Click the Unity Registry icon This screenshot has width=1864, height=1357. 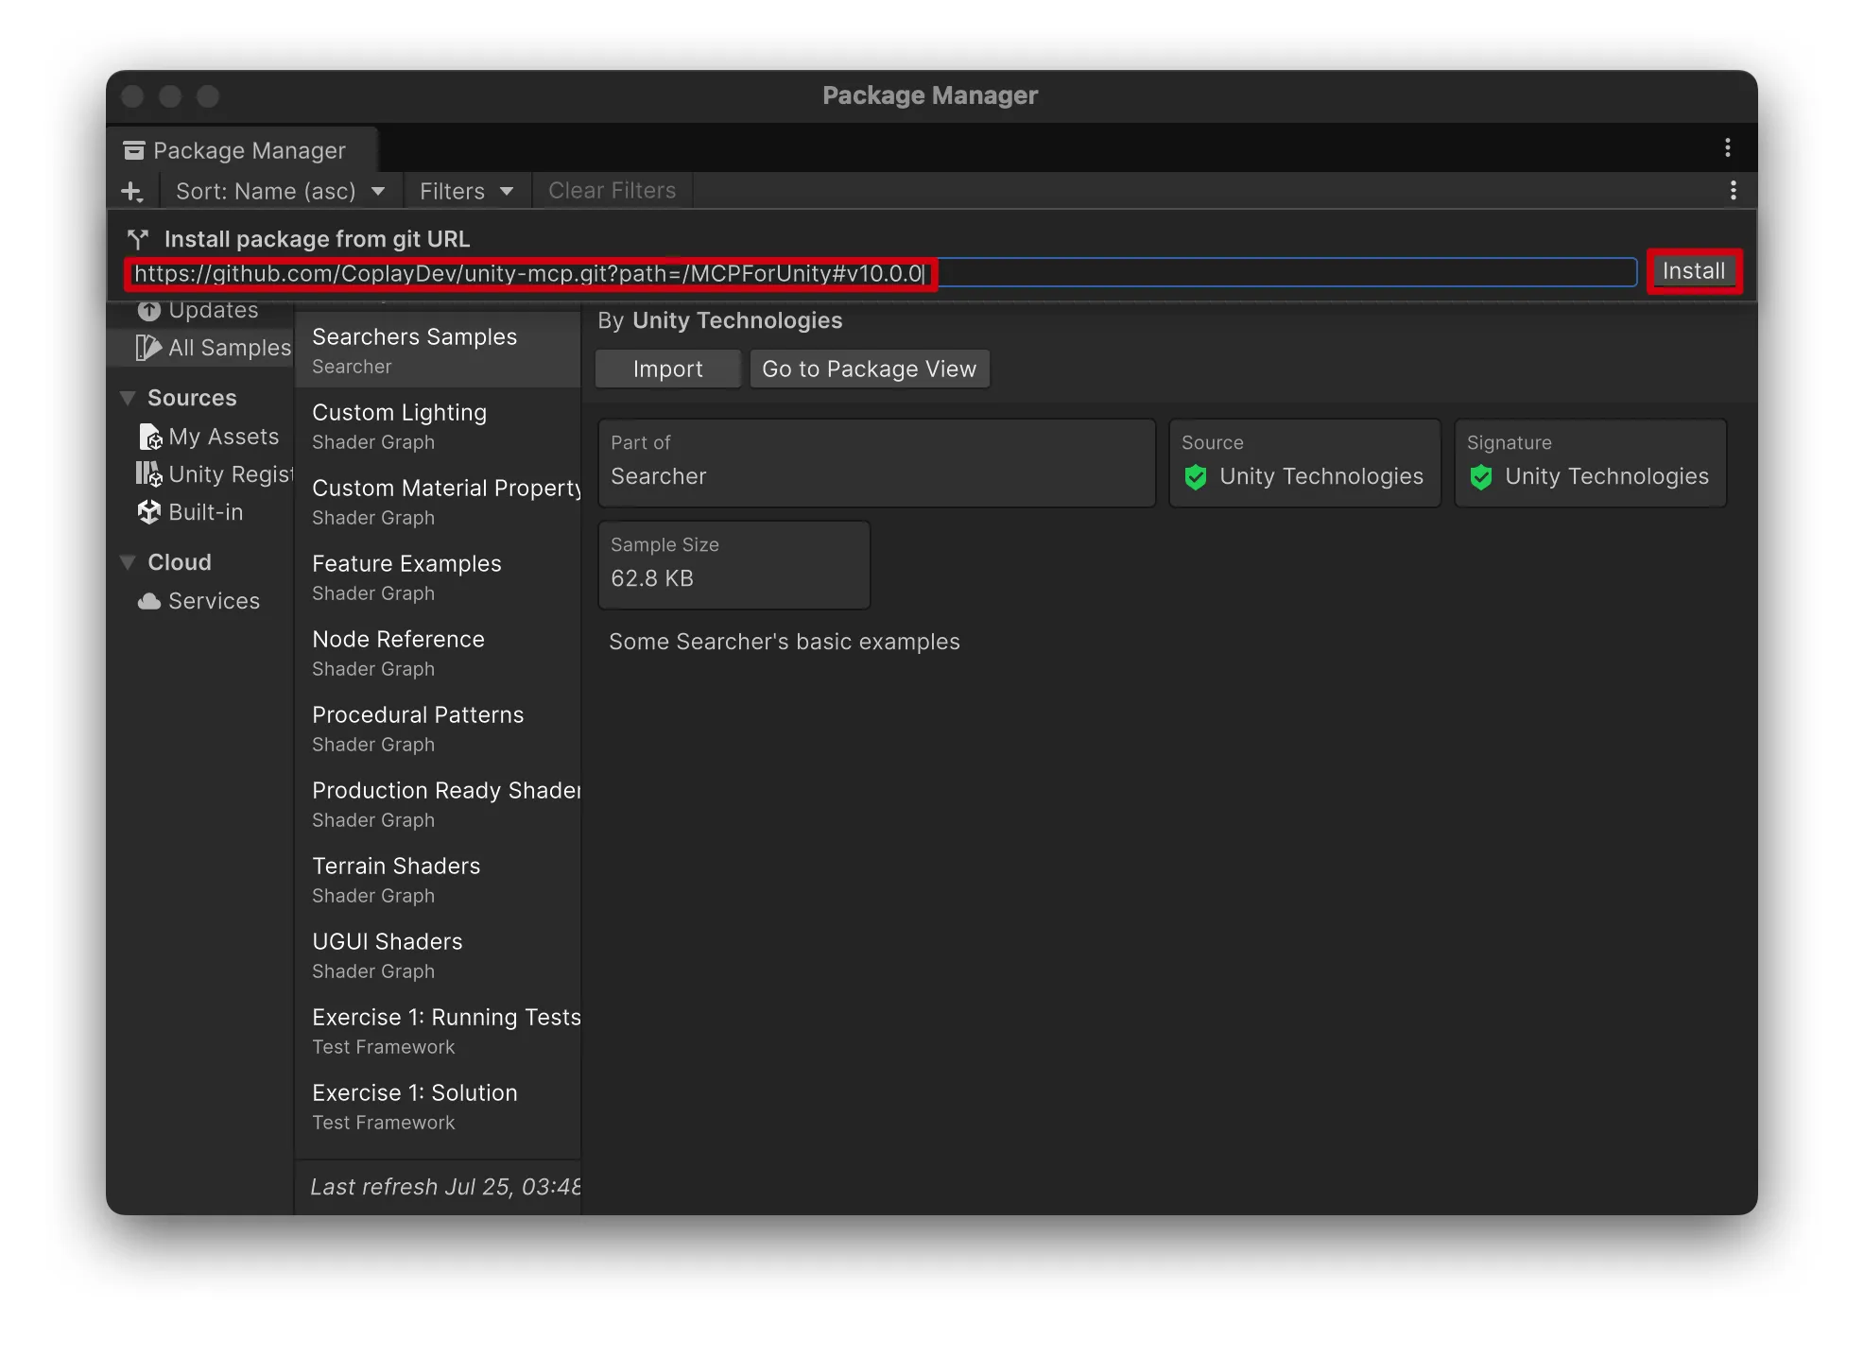pyautogui.click(x=149, y=474)
